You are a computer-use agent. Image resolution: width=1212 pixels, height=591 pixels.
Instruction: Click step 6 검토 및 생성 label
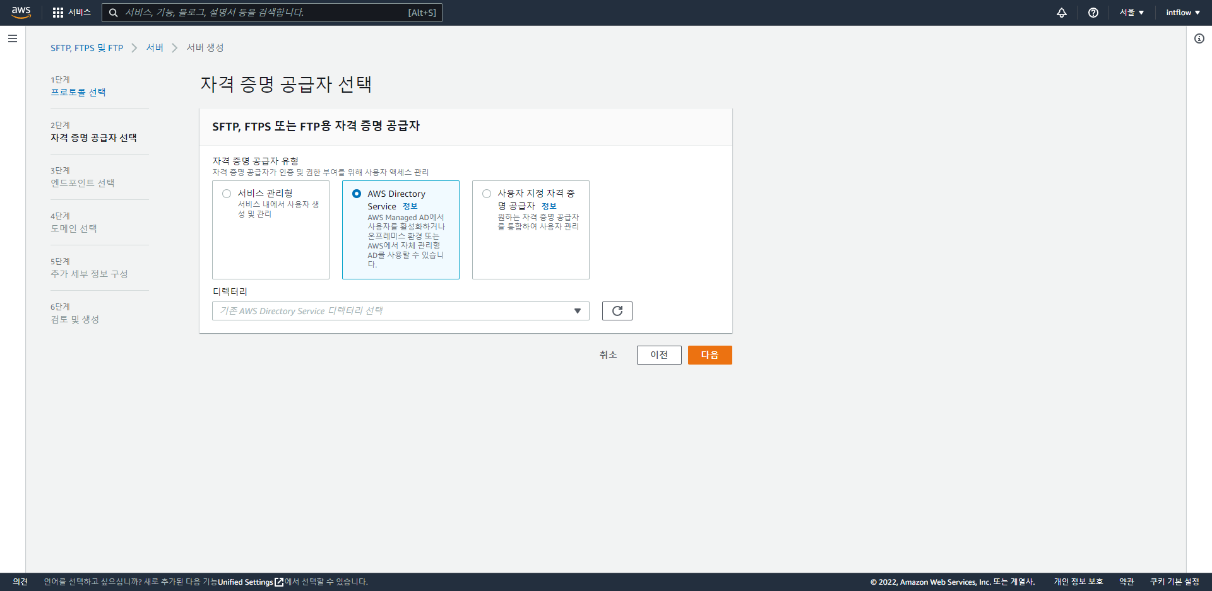(x=75, y=319)
